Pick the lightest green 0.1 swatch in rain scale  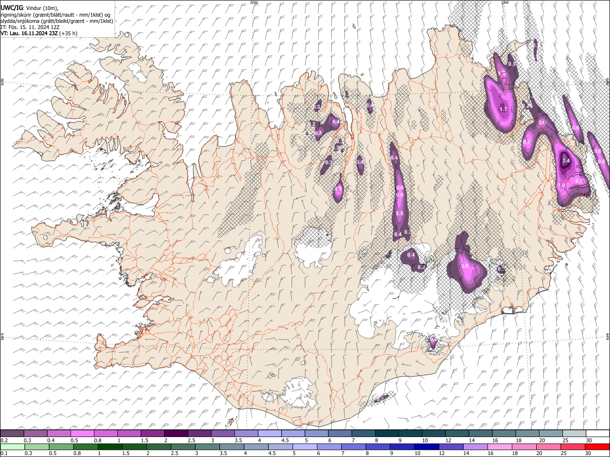(12, 447)
